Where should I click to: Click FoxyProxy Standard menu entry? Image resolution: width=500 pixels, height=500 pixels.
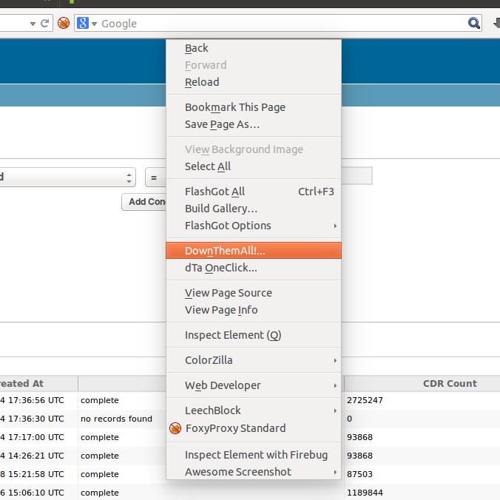254,428
